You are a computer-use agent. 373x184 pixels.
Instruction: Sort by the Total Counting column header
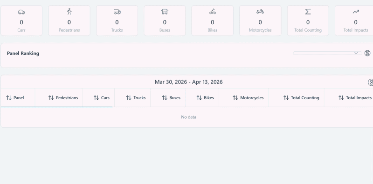point(301,98)
